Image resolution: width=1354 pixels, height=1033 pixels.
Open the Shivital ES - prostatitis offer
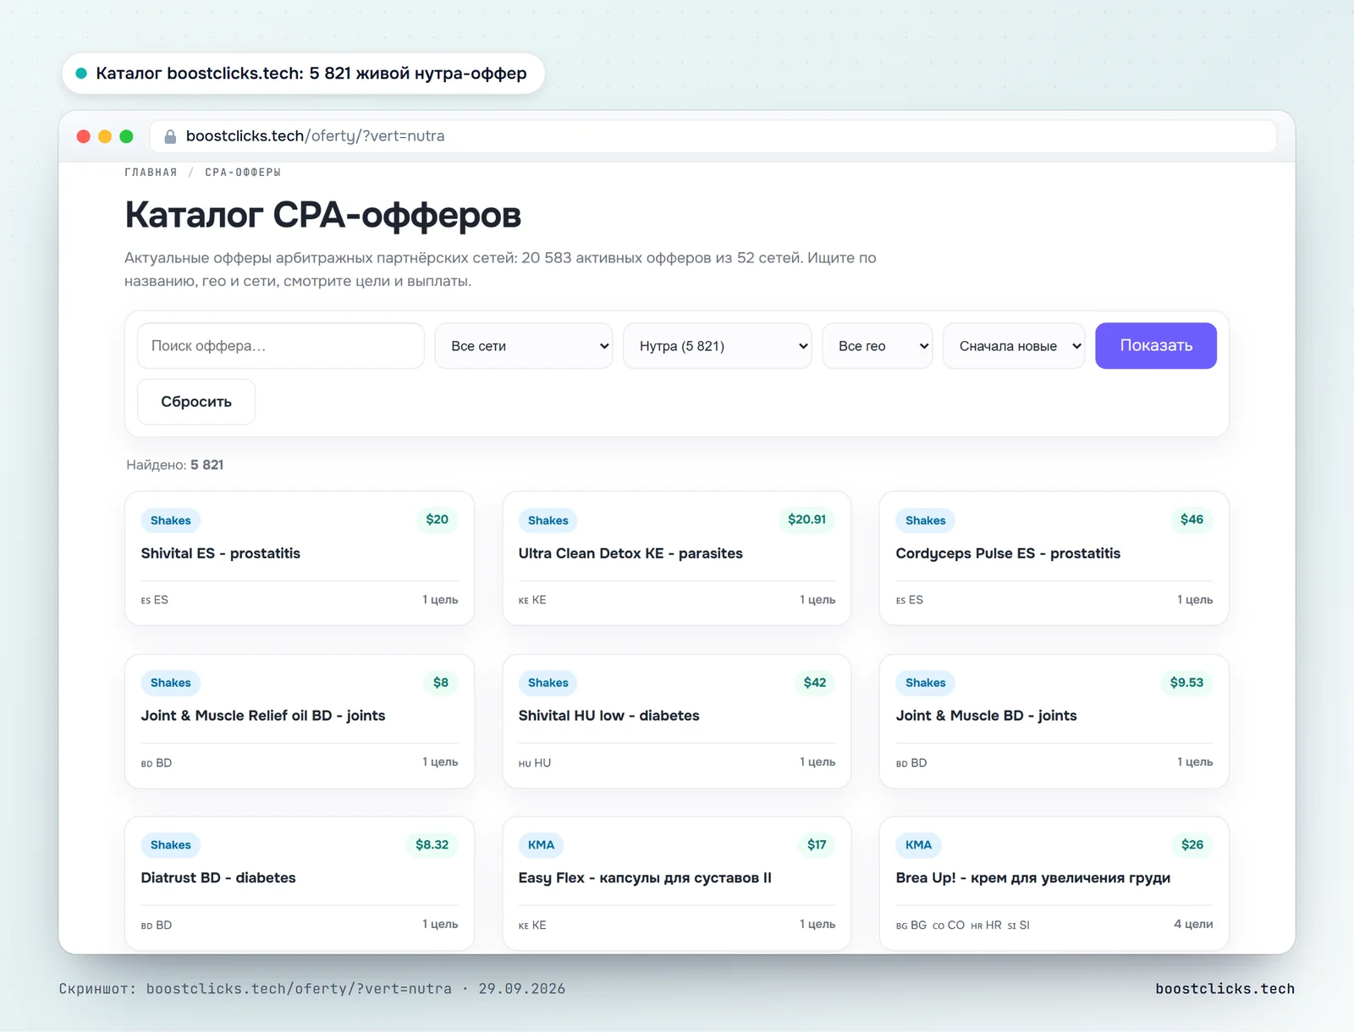click(221, 553)
